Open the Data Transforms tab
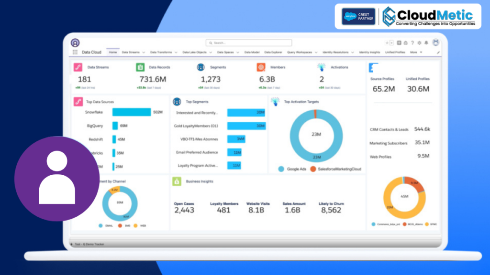The width and height of the screenshot is (490, 275). point(161,53)
